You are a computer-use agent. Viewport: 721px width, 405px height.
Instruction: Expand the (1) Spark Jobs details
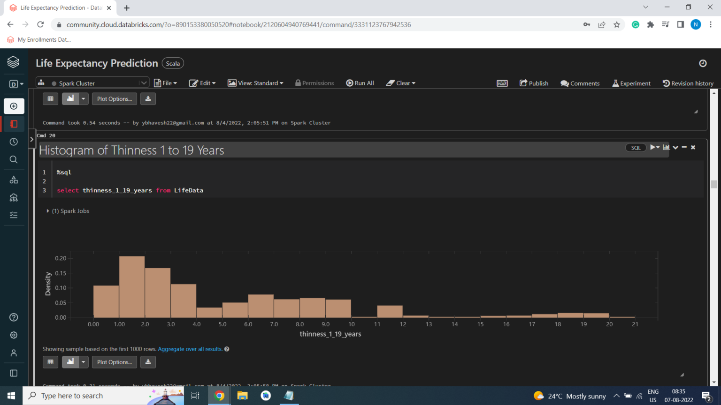coord(48,211)
